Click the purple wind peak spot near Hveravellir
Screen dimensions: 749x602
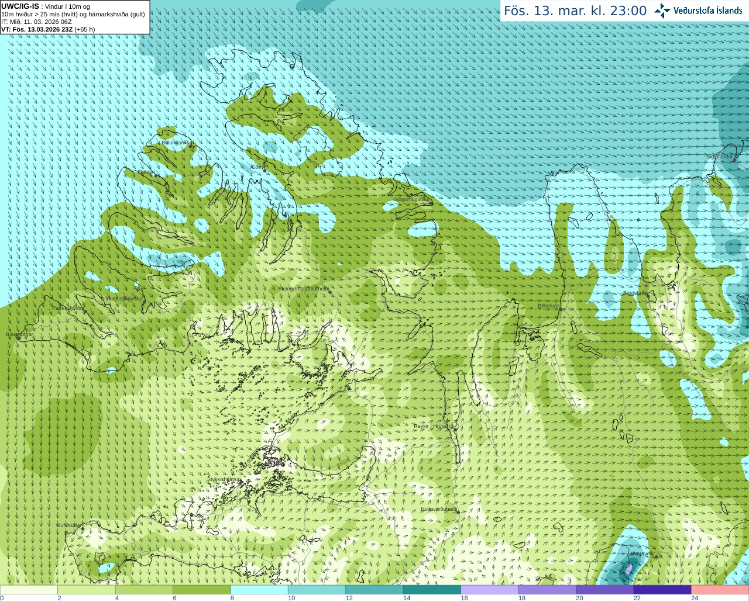pos(628,568)
